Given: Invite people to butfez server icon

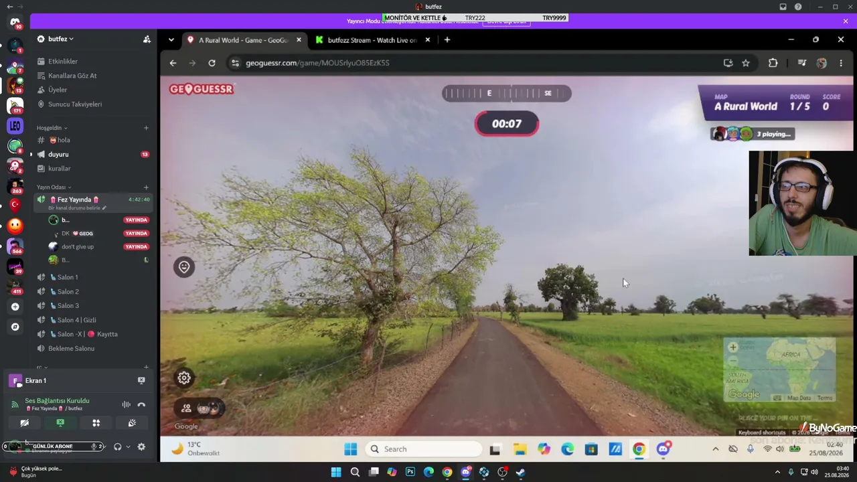Looking at the screenshot, I should (x=147, y=39).
